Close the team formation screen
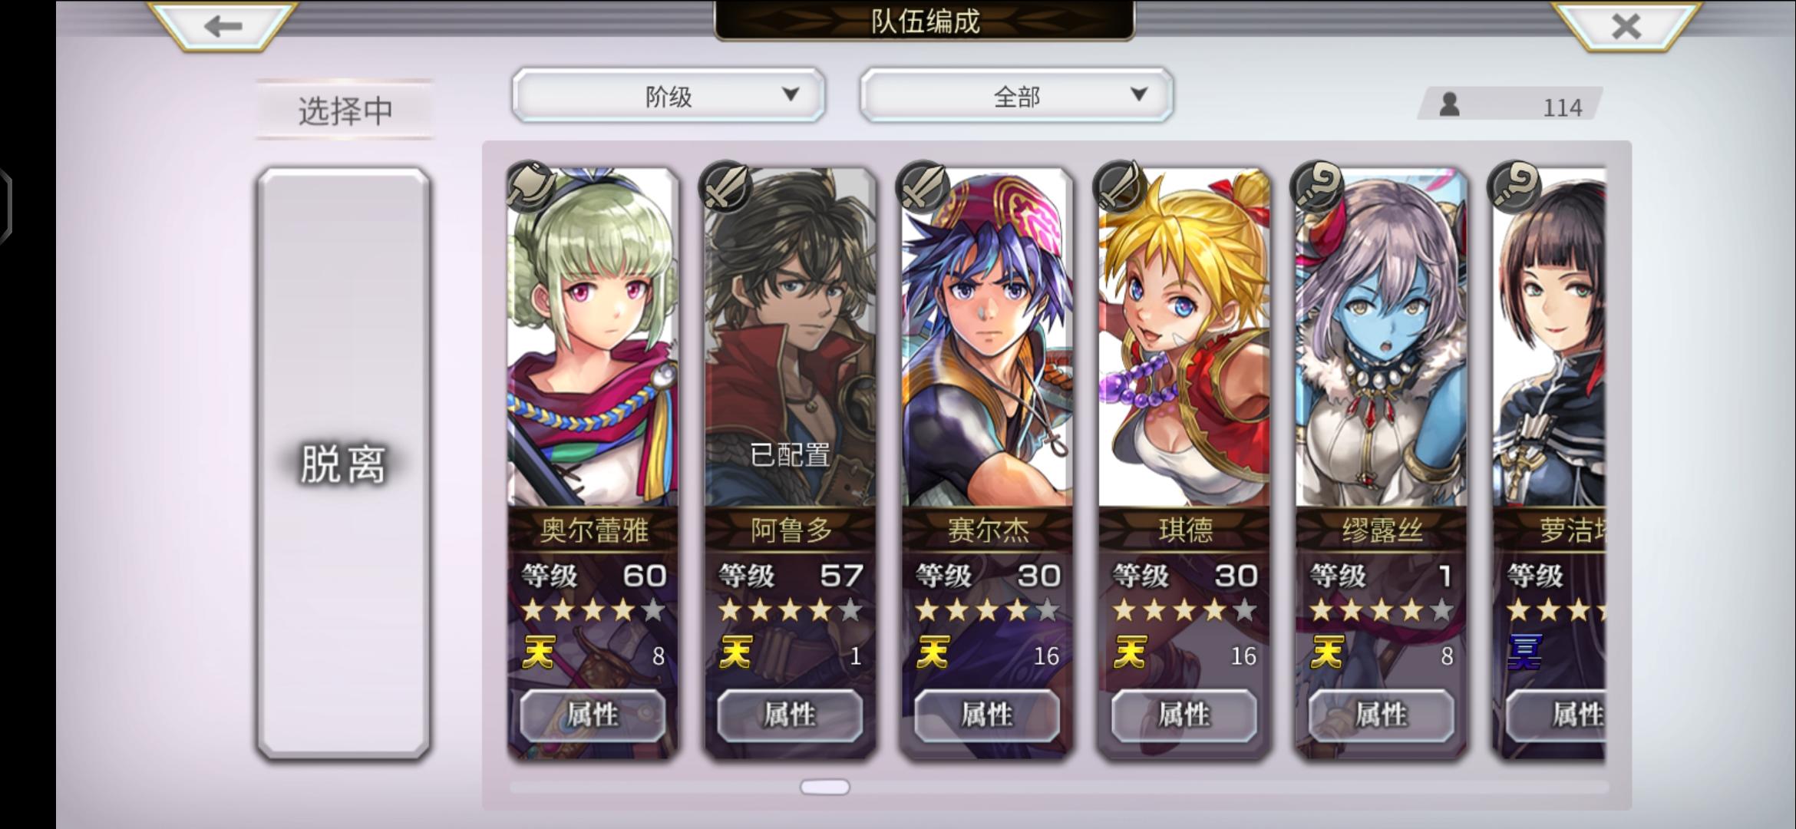Image resolution: width=1796 pixels, height=829 pixels. pos(1626,26)
